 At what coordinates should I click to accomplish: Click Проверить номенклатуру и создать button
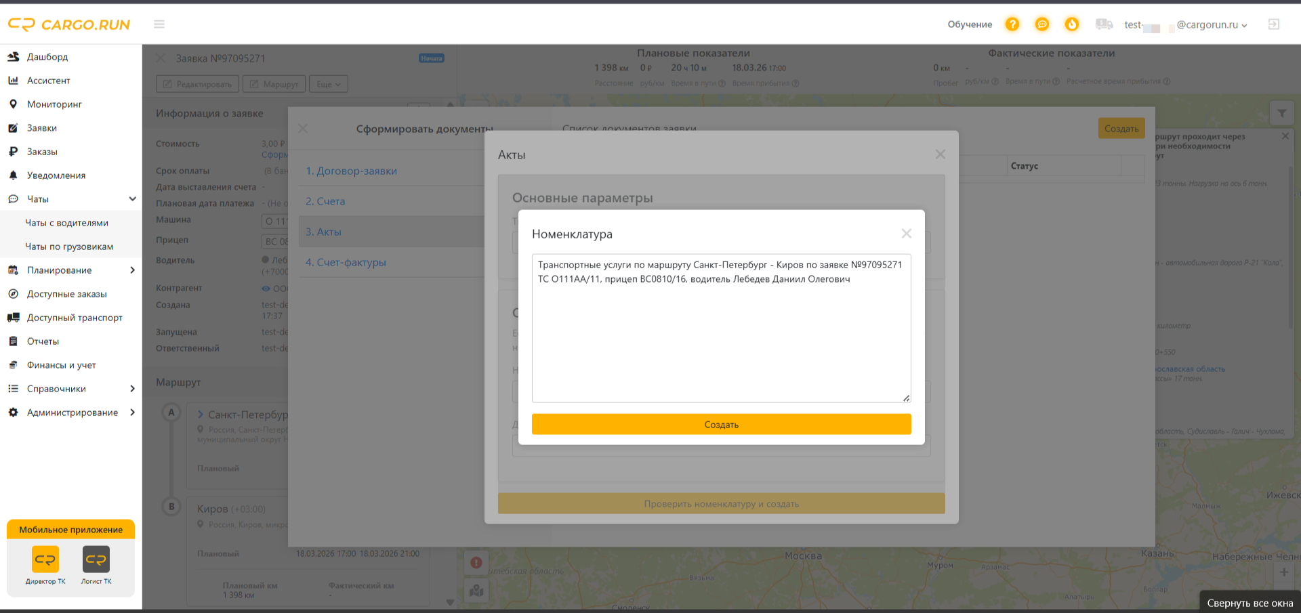[721, 503]
